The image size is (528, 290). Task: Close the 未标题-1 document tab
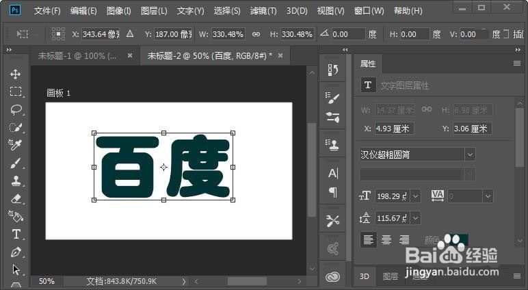pyautogui.click(x=130, y=55)
